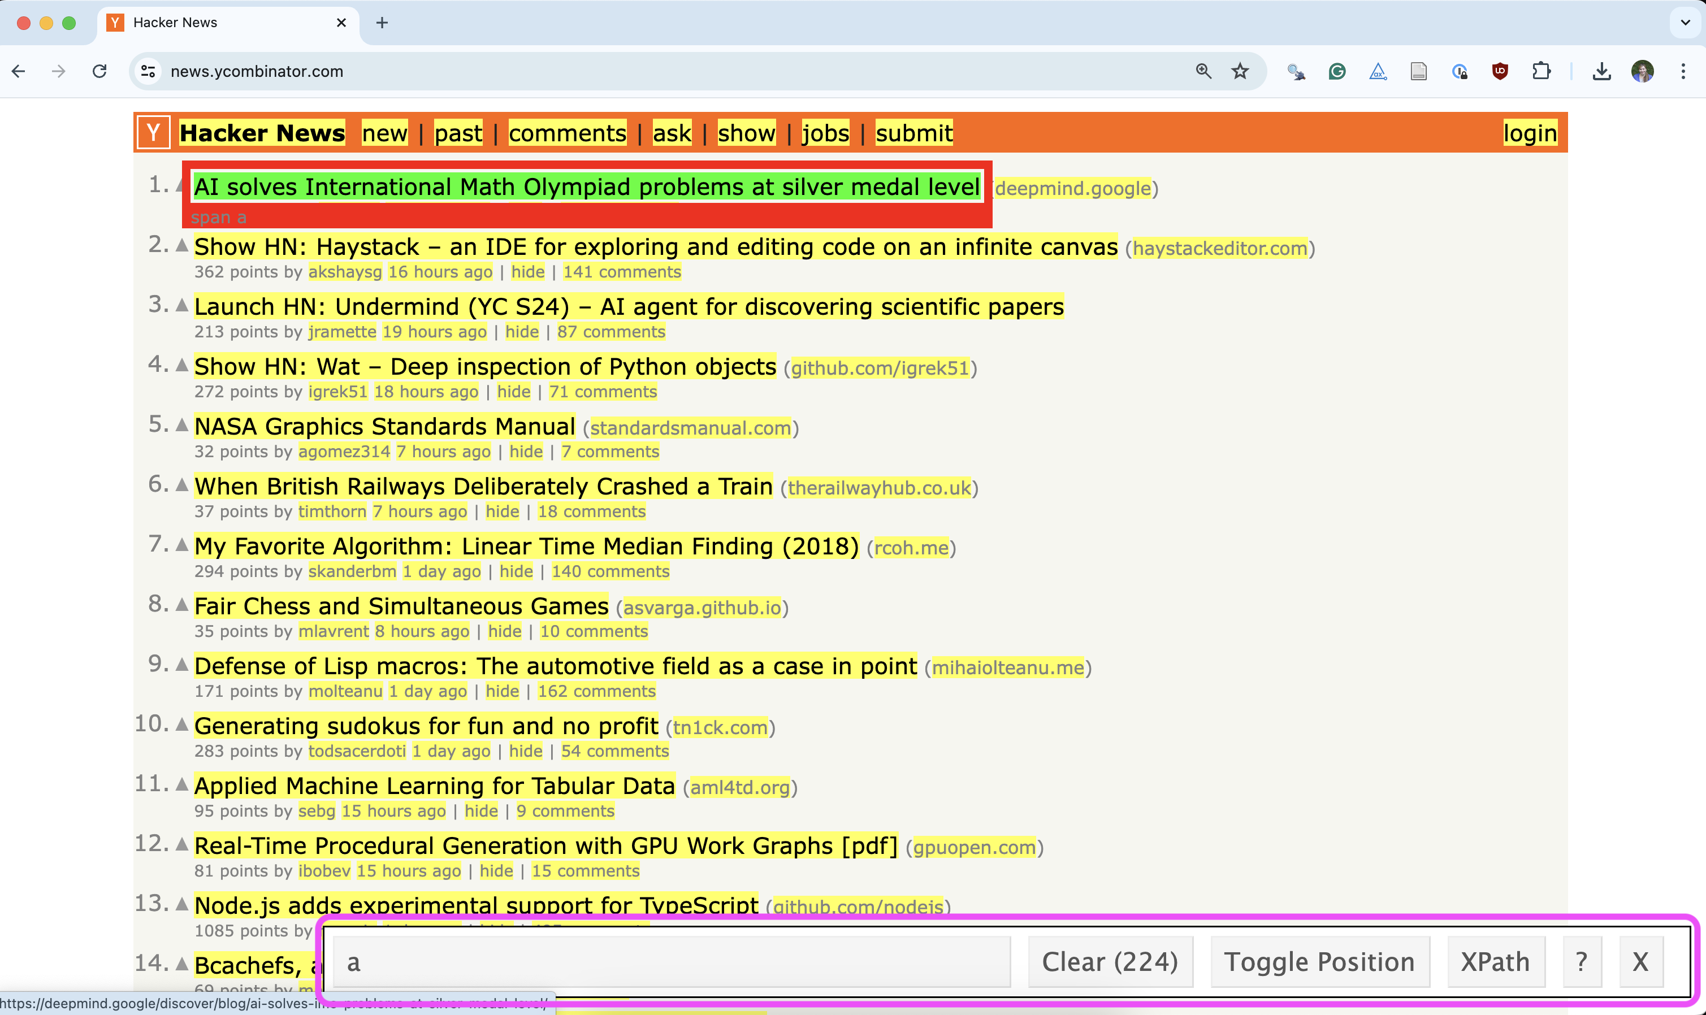Click the axe DevTools extension icon
The height and width of the screenshot is (1015, 1706).
pos(1378,71)
